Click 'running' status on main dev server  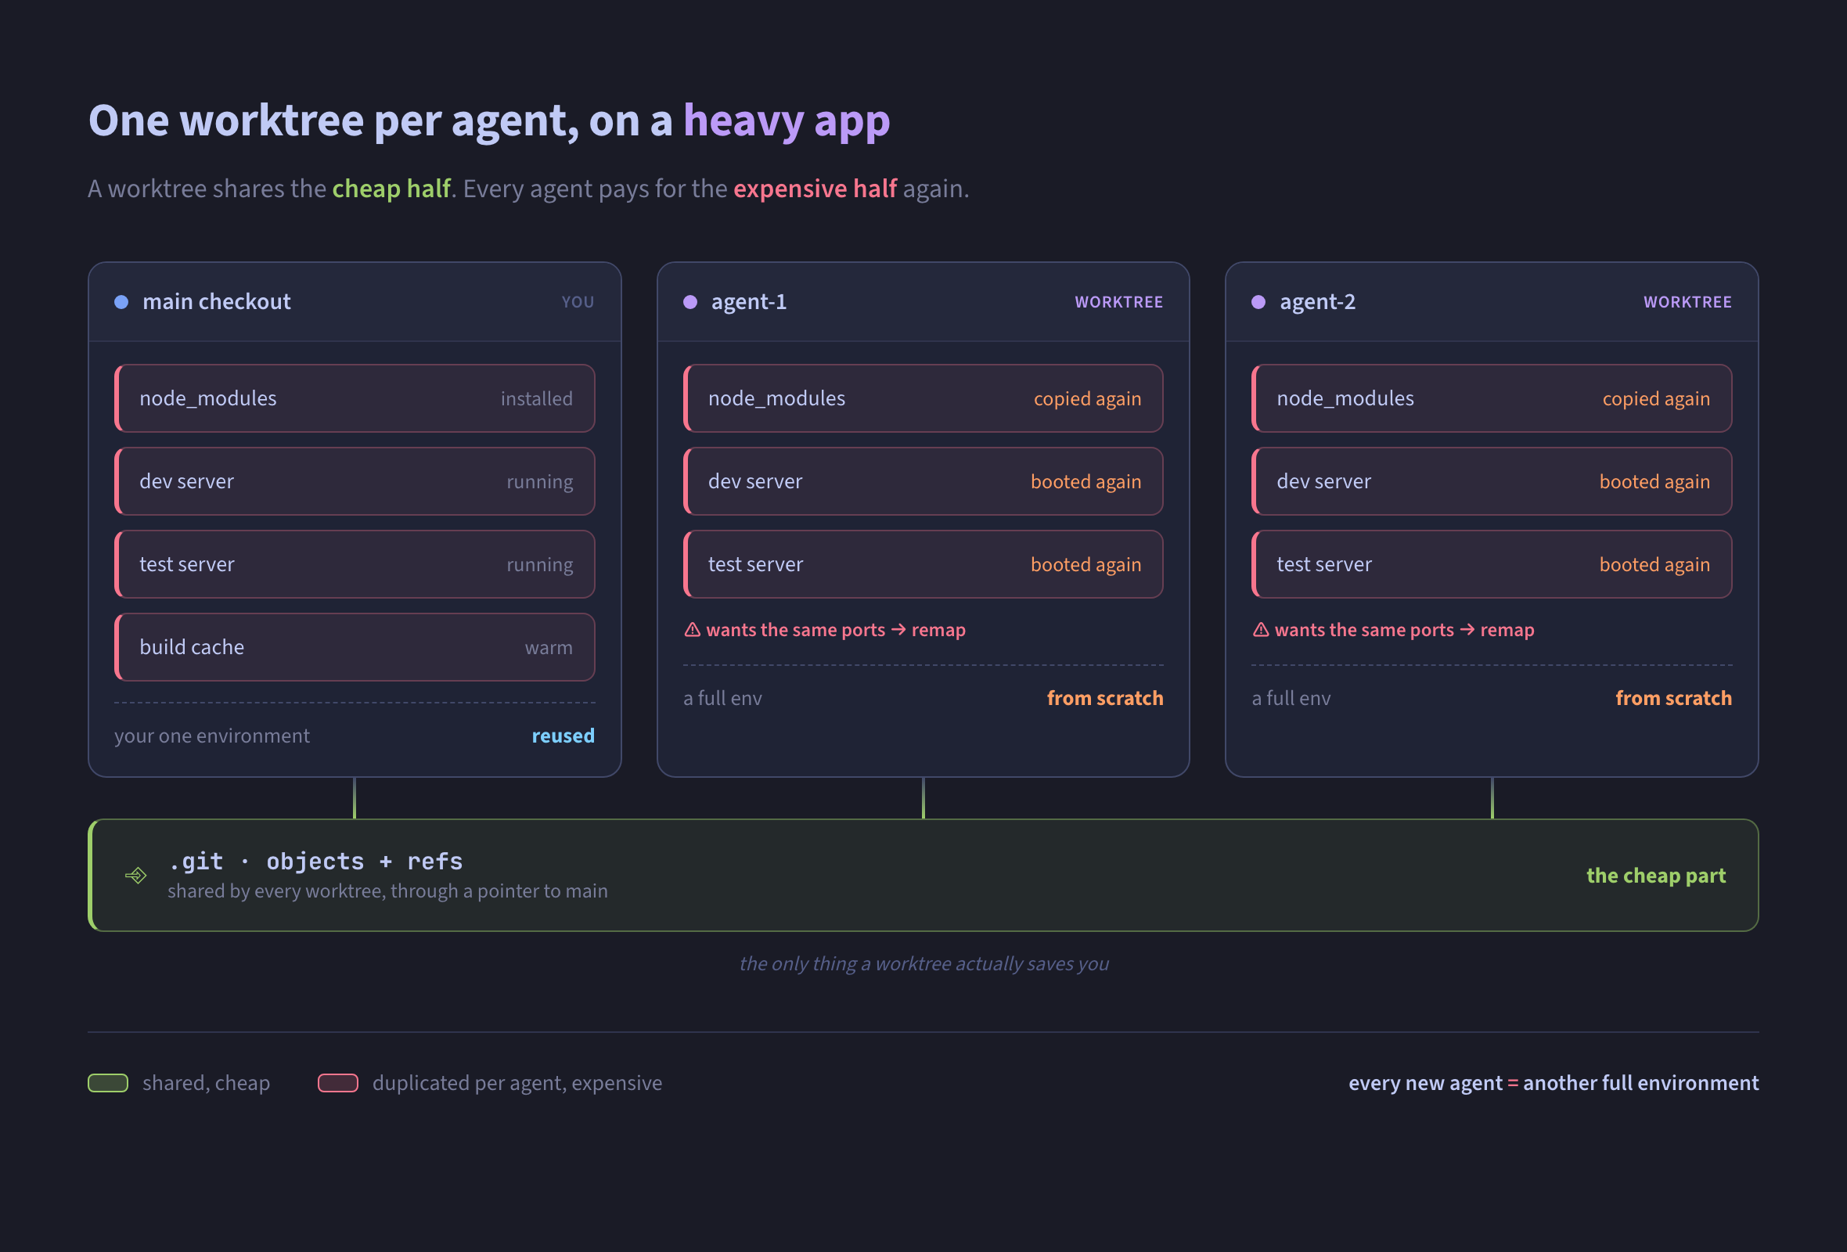pyautogui.click(x=540, y=482)
